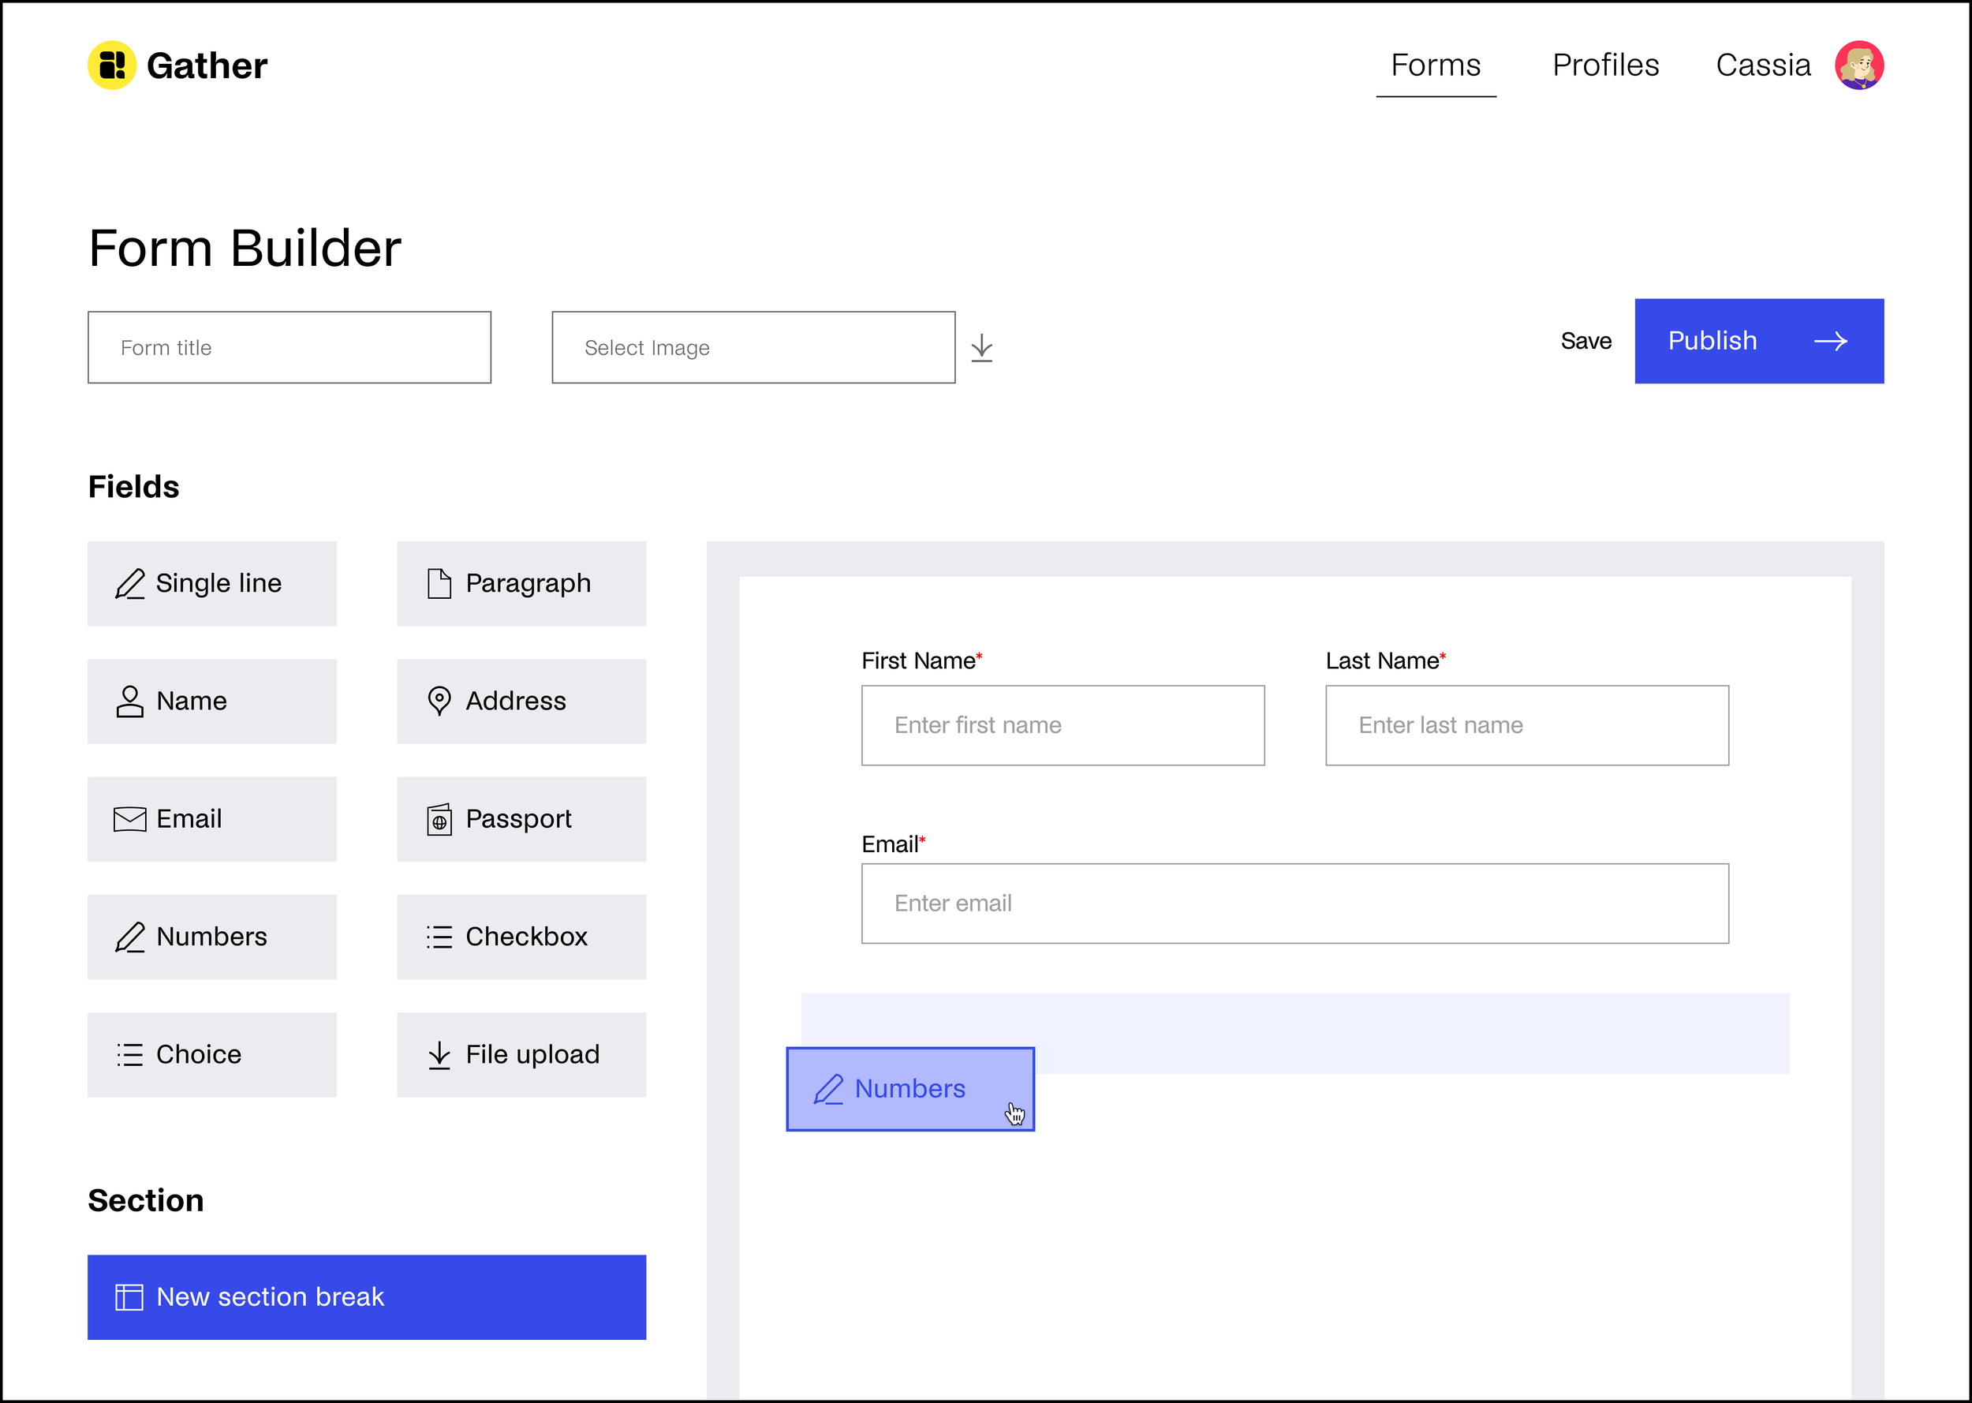This screenshot has height=1403, width=1972.
Task: Choose the Passport field tile
Action: point(521,818)
